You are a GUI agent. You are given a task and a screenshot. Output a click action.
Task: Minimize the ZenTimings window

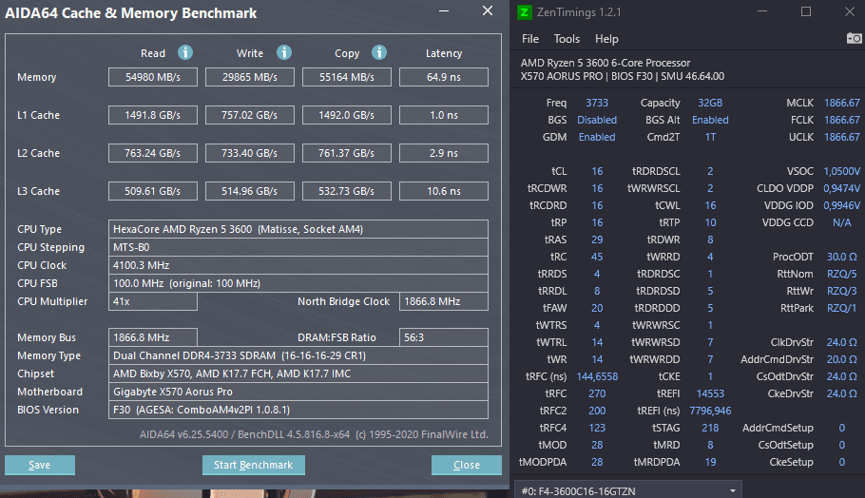pos(762,11)
